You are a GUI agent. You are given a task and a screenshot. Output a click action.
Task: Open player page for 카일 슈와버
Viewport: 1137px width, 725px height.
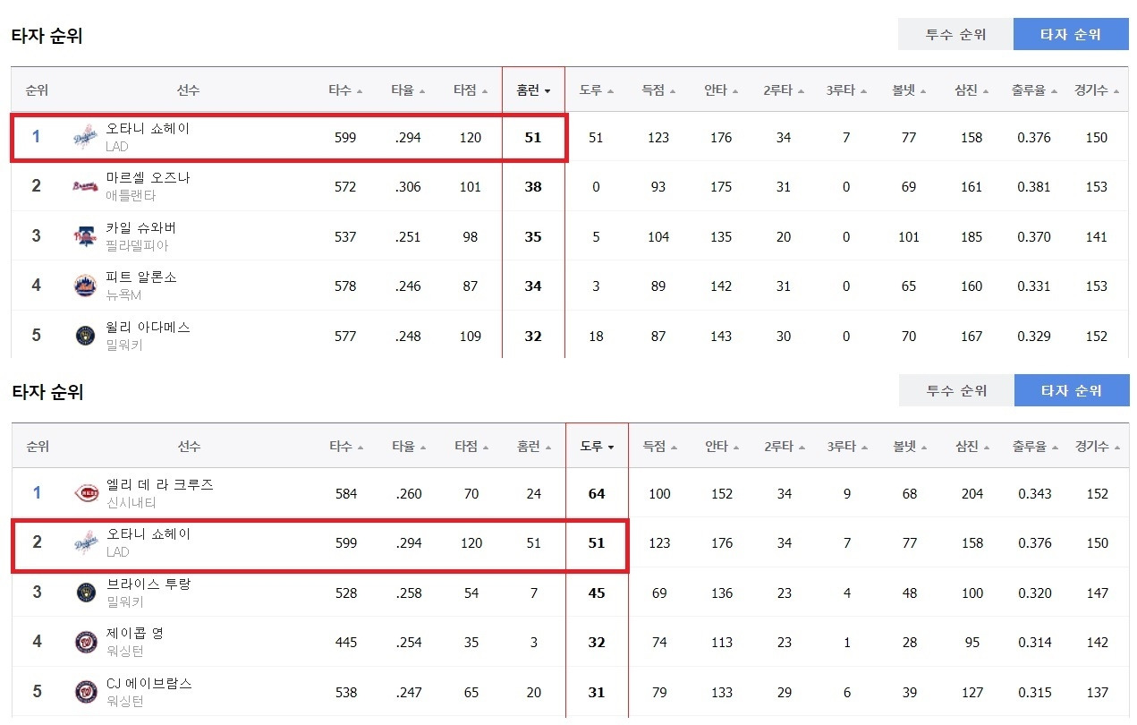[x=141, y=228]
